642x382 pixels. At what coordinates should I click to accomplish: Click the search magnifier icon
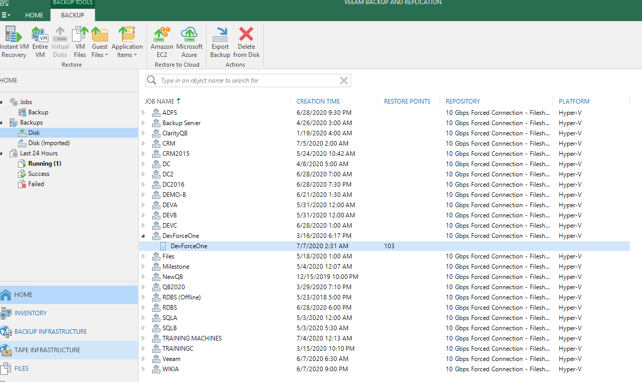[152, 81]
